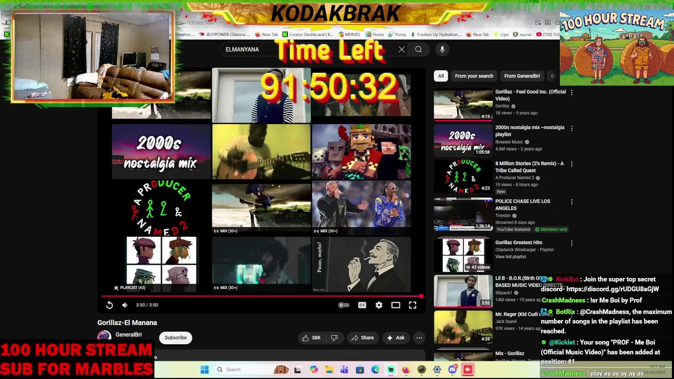Open Microsoft Edge from taskbar
Image resolution: width=674 pixels, height=379 pixels.
(375, 370)
